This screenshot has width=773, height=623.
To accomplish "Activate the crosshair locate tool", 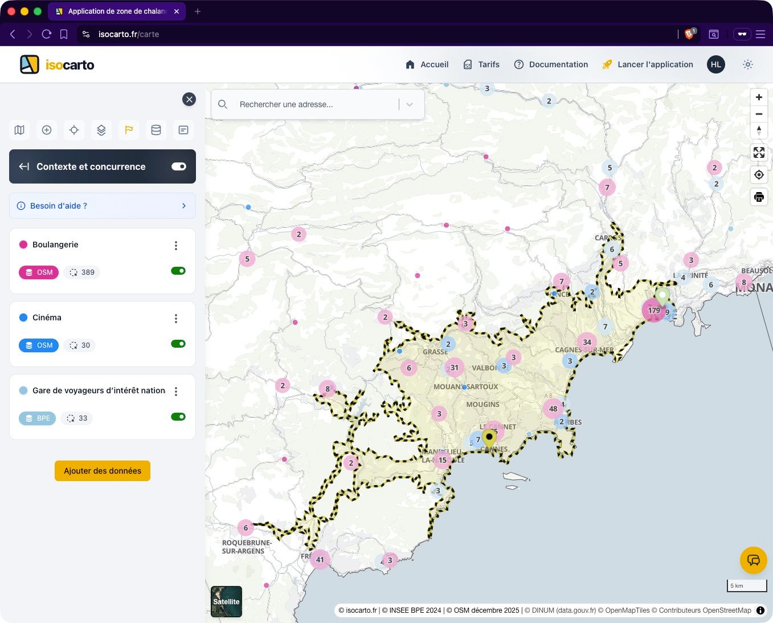I will pyautogui.click(x=74, y=130).
